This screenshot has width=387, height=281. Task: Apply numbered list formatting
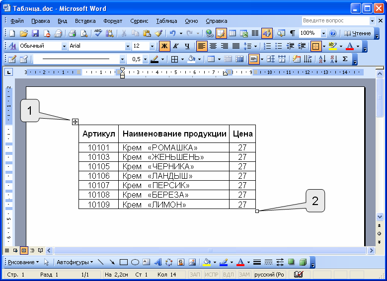pos(267,46)
